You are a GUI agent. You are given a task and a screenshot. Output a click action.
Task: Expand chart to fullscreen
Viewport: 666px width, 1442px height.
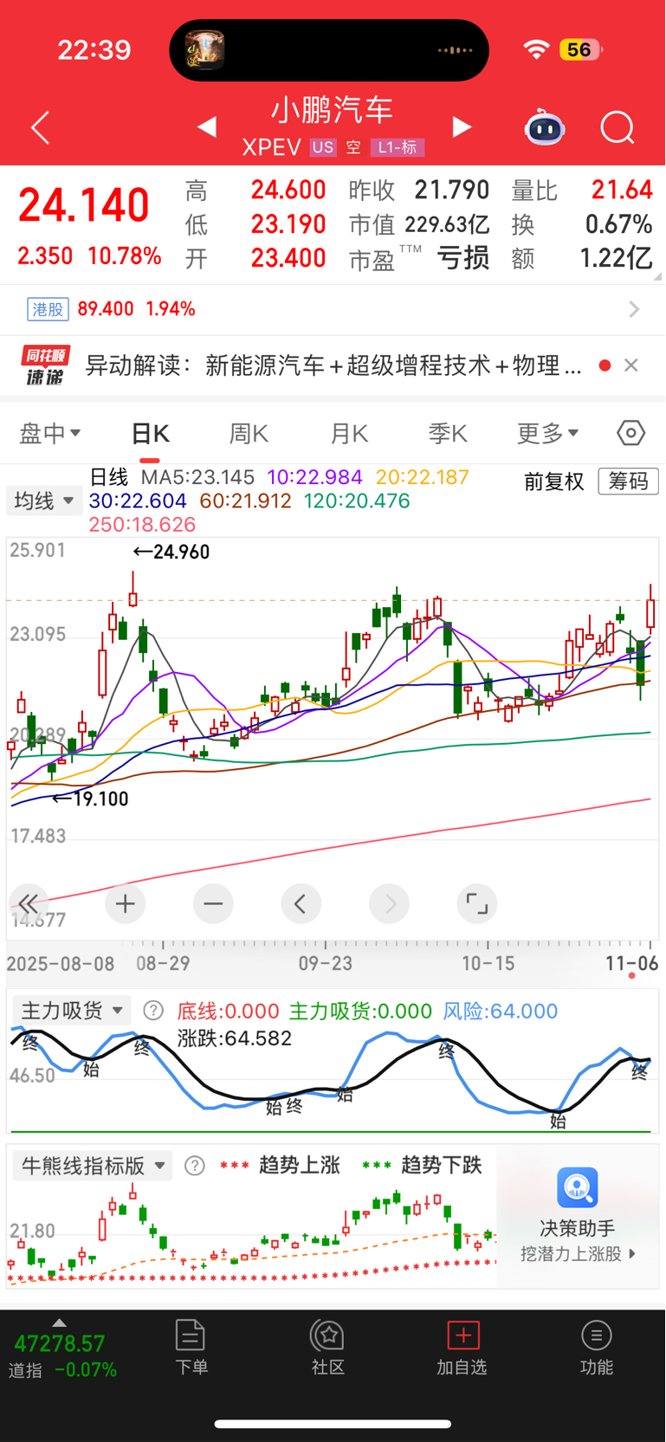tap(477, 904)
